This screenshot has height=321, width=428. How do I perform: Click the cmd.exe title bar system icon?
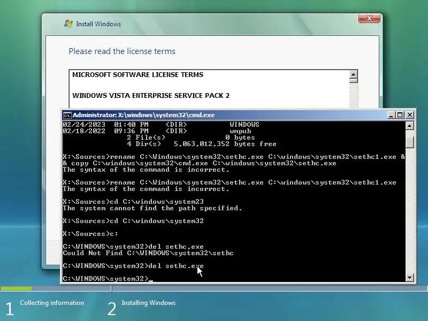[67, 115]
